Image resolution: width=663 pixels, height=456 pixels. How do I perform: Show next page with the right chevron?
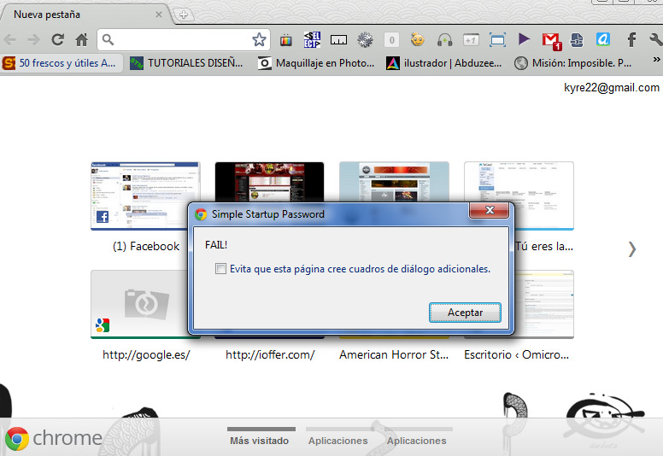click(631, 249)
